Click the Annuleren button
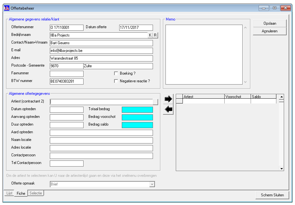The height and width of the screenshot is (205, 295). [x=270, y=31]
